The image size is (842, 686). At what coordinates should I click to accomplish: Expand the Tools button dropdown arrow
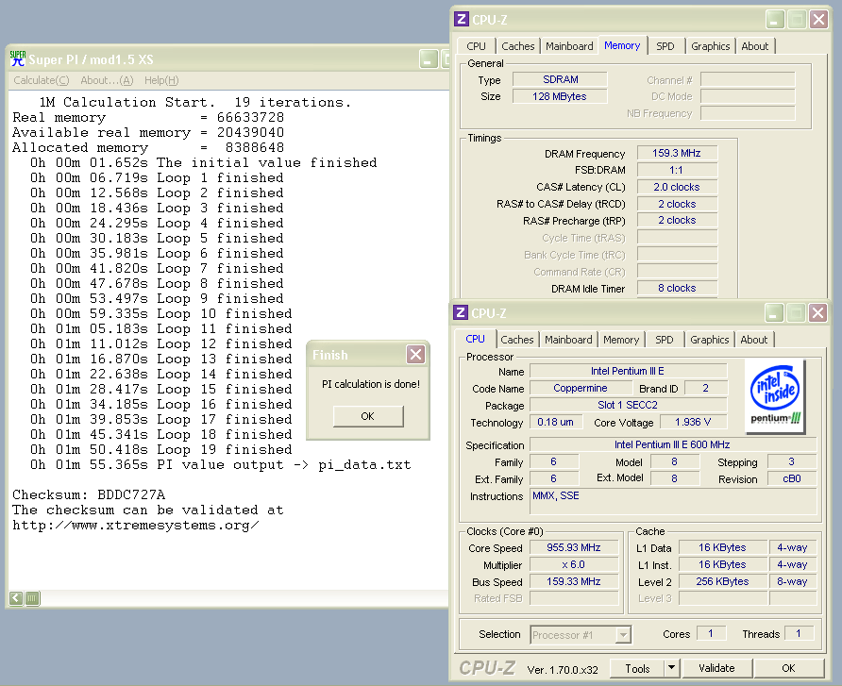[671, 668]
